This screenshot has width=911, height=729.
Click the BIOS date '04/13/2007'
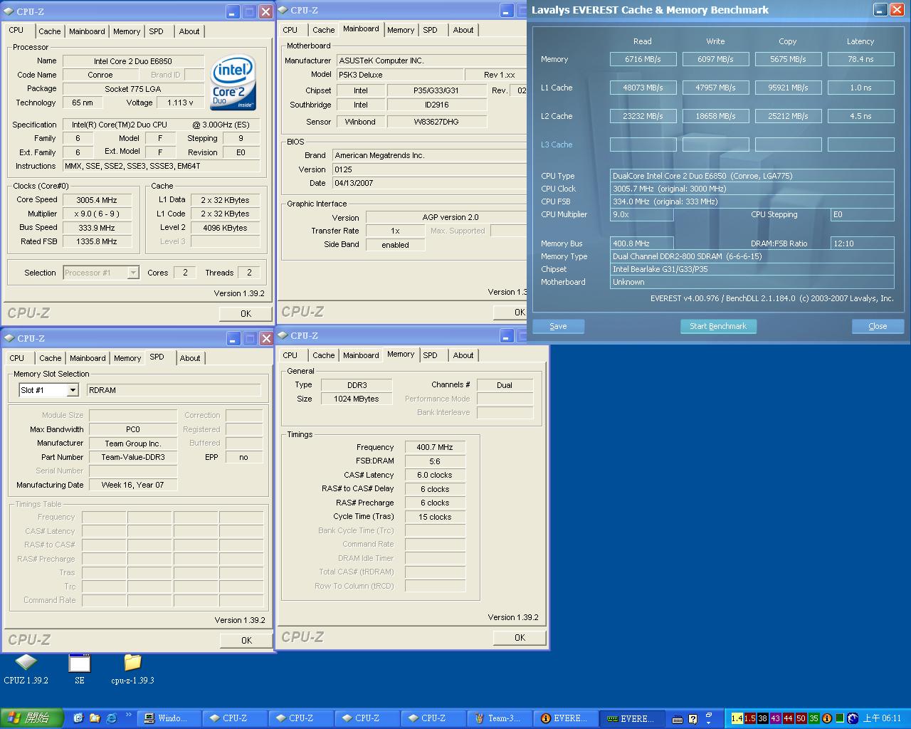[x=430, y=183]
